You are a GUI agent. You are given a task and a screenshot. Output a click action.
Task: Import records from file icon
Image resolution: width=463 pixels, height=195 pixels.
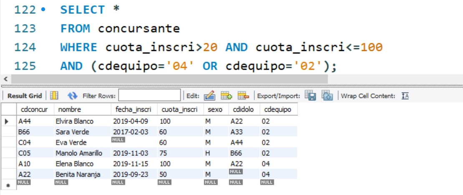[x=327, y=95]
